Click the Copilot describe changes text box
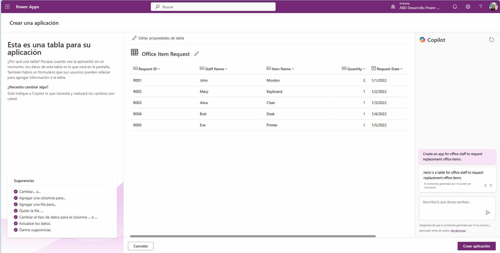This screenshot has width=500, height=253. coord(457,208)
